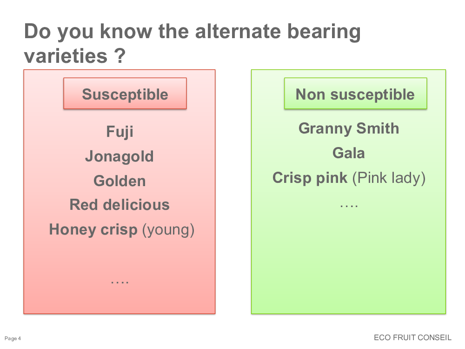This screenshot has height=349, width=465.
Task: Click the empty area of the red panel
Action: pyautogui.click(x=119, y=258)
